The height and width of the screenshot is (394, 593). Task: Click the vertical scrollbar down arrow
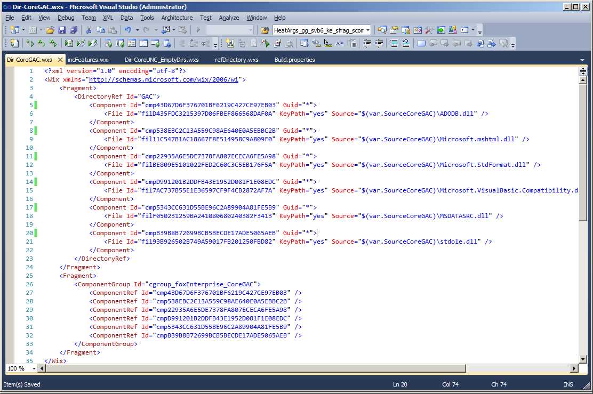[x=583, y=359]
